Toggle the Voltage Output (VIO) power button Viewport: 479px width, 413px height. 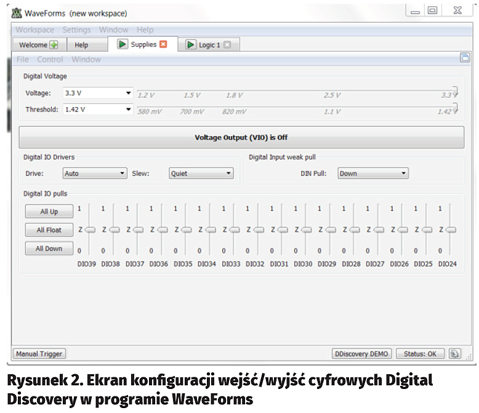[241, 137]
